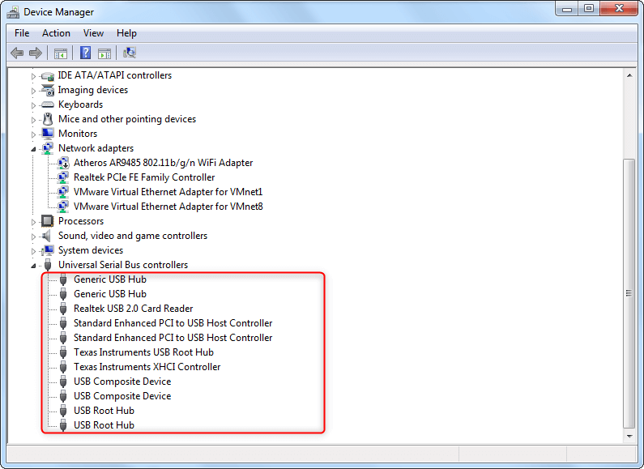Viewport: 644px width, 469px height.
Task: Click the Processors chip icon
Action: point(48,221)
